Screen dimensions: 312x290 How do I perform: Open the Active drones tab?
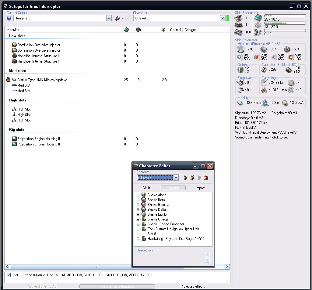(x=42, y=286)
